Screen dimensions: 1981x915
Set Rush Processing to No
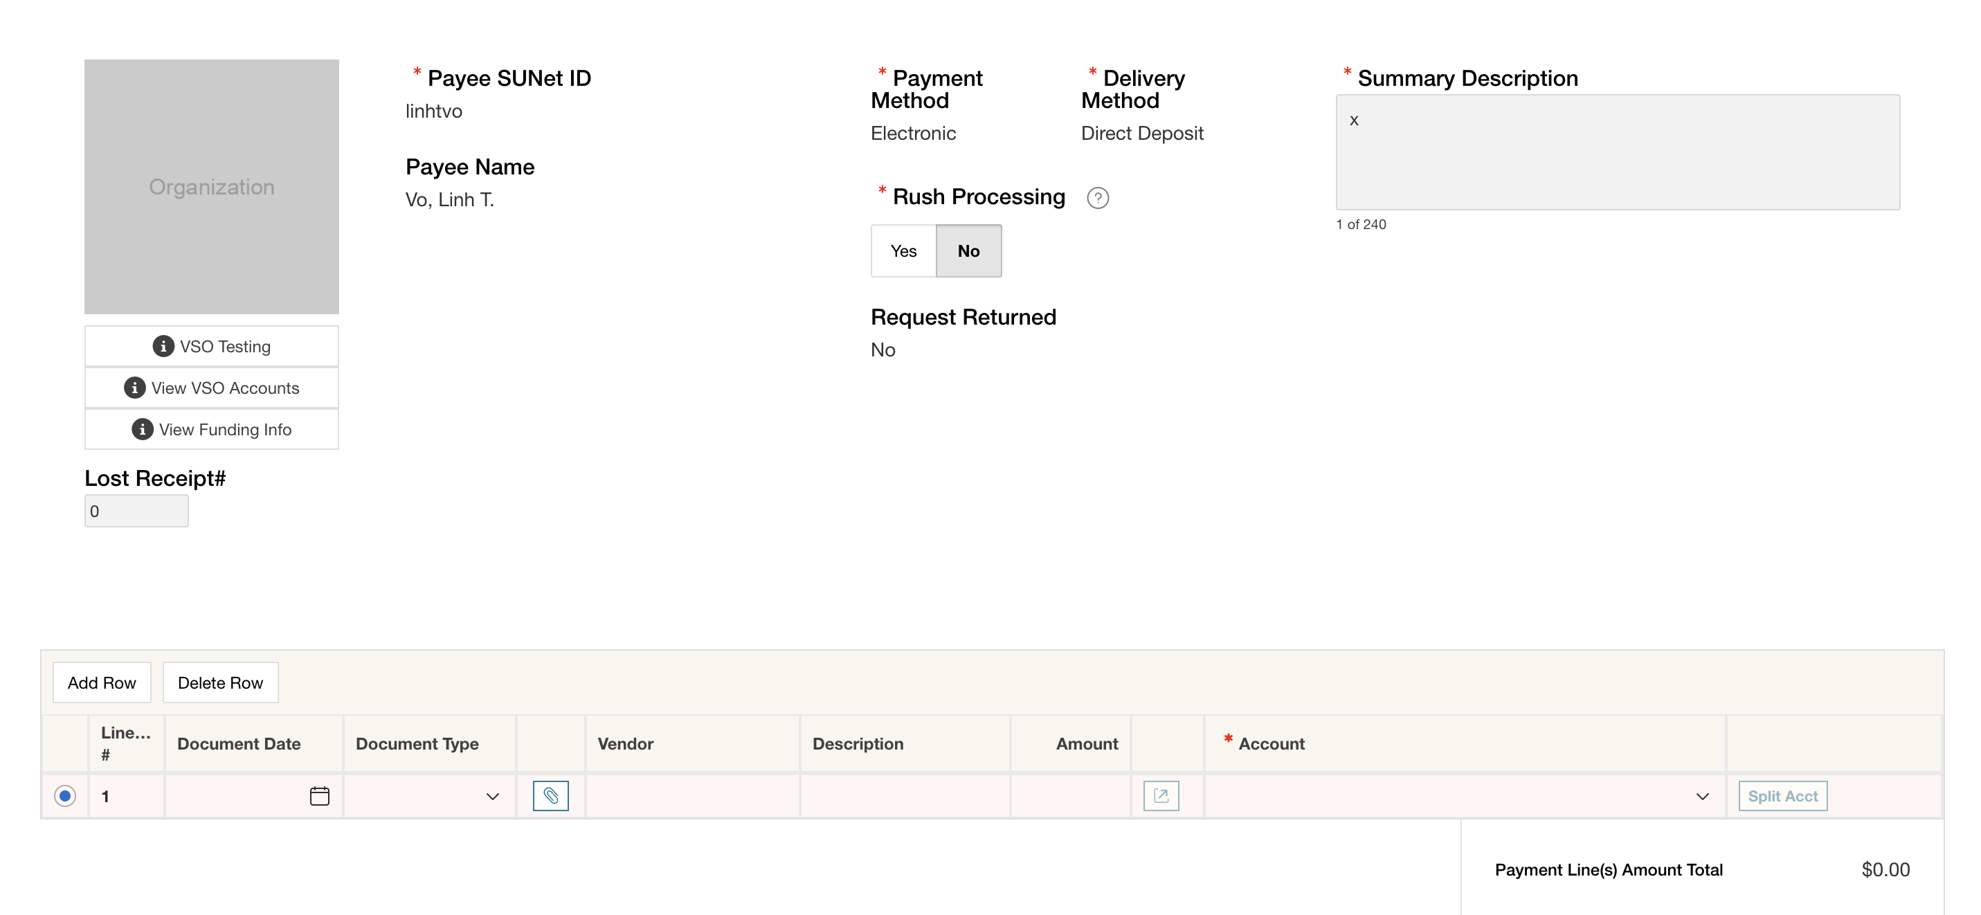pyautogui.click(x=968, y=251)
